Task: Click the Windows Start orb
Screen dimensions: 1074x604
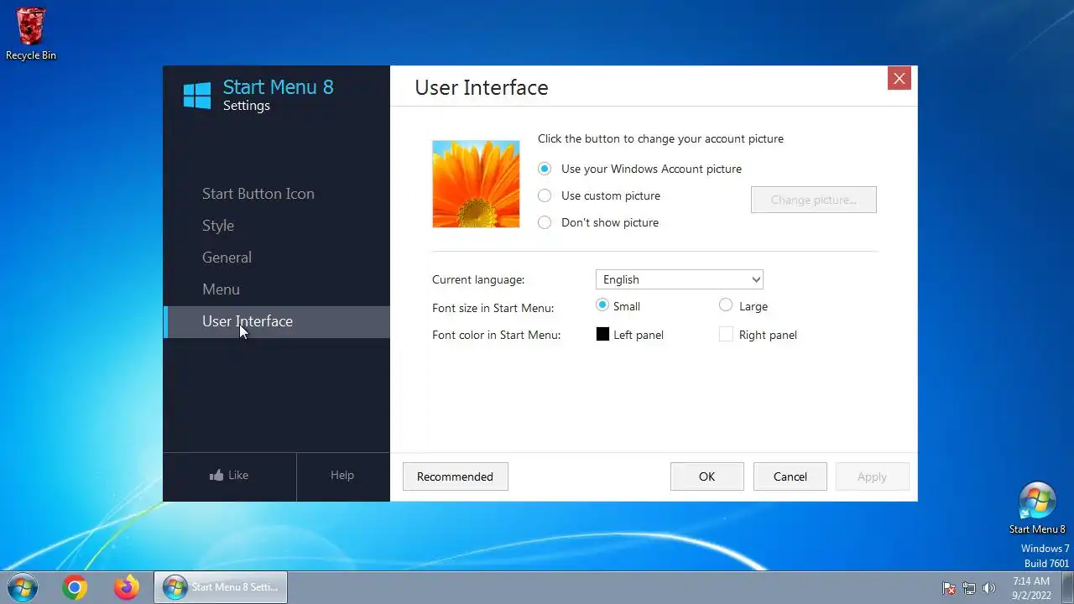Action: tap(21, 588)
